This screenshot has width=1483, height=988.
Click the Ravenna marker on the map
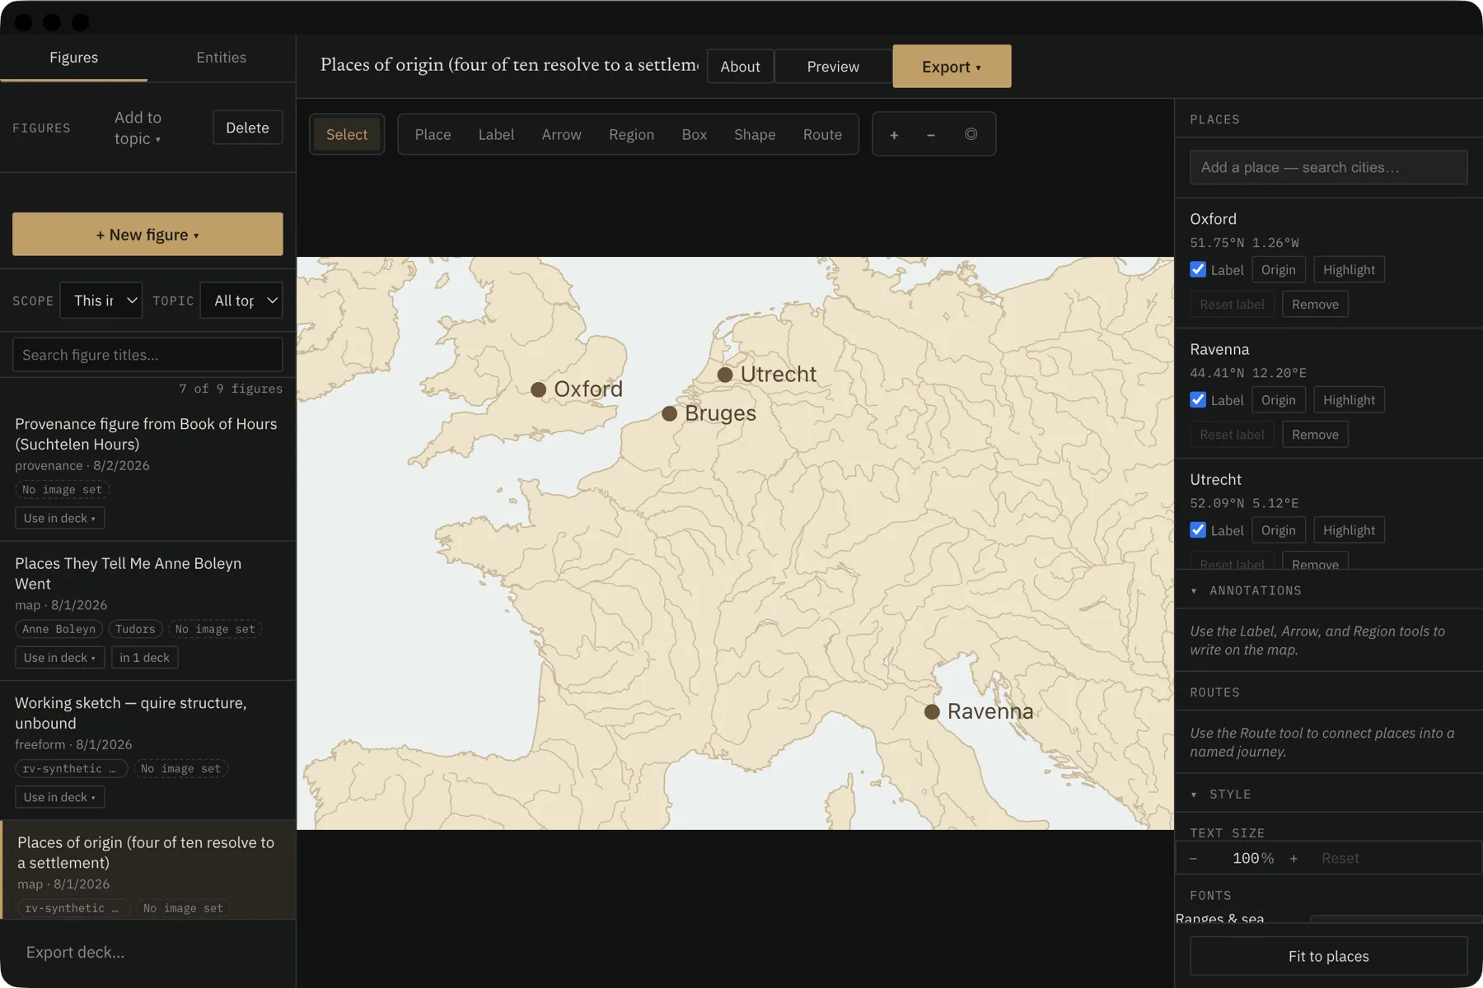pyautogui.click(x=932, y=711)
